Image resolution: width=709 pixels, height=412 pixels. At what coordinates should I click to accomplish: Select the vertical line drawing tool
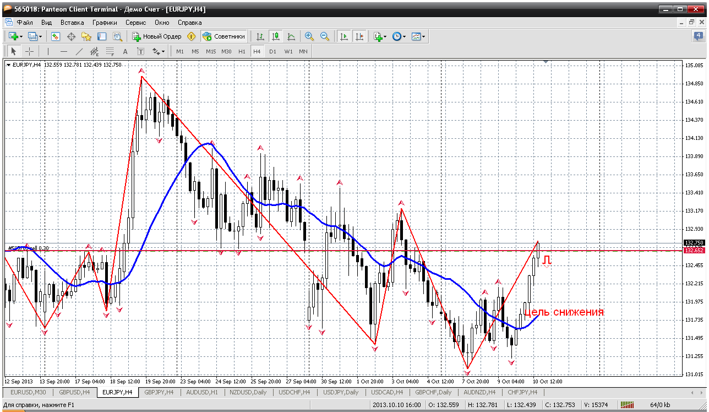click(x=48, y=51)
